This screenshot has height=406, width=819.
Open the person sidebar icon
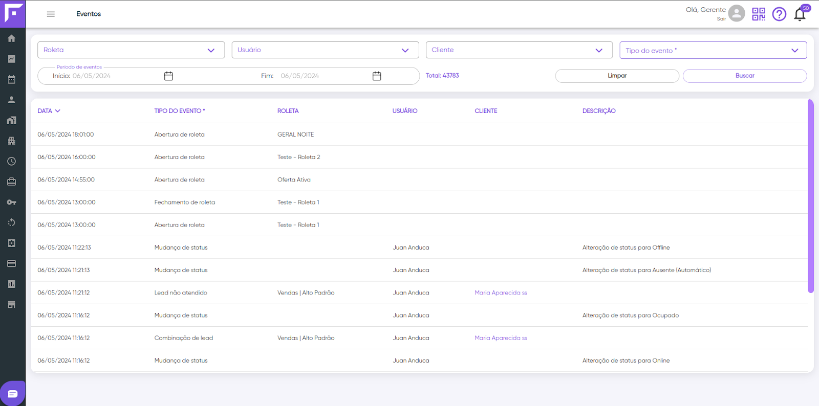point(11,100)
